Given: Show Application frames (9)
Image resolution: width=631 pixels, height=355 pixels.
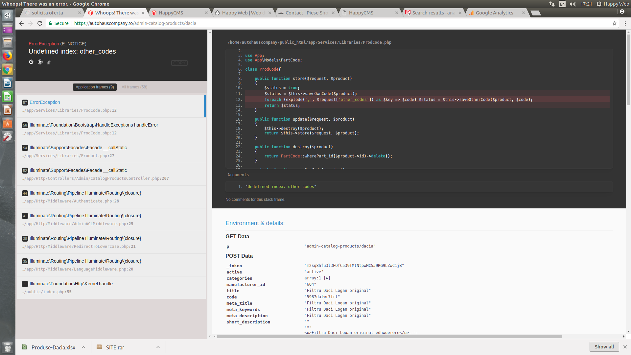Looking at the screenshot, I should pyautogui.click(x=95, y=87).
